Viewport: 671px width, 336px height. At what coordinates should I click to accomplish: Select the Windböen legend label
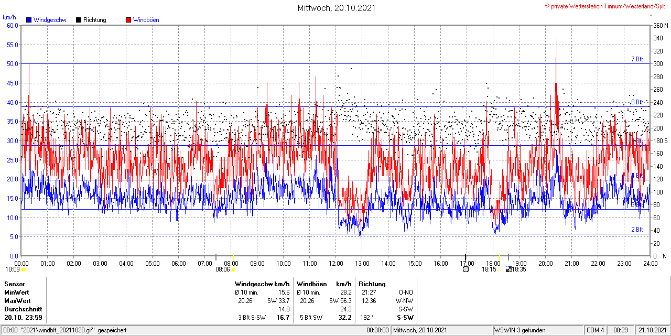click(x=146, y=20)
